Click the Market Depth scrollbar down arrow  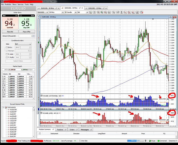pos(34,98)
